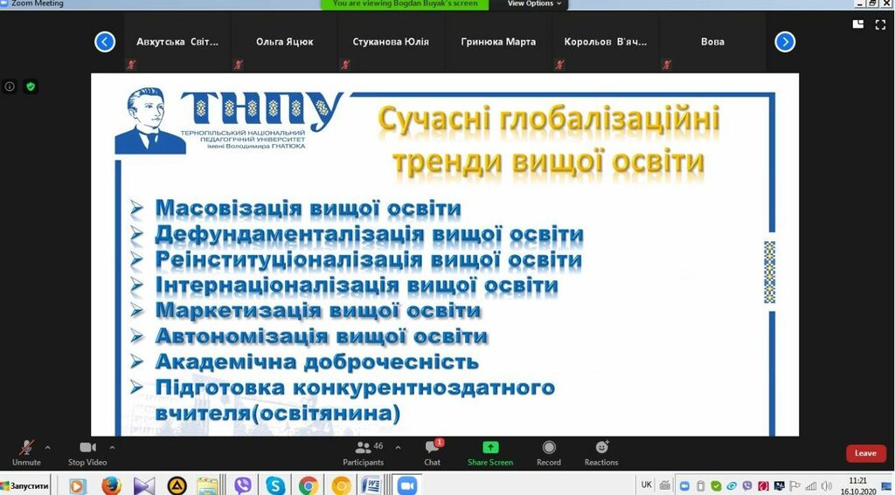Show next participants with the right arrow

(785, 42)
